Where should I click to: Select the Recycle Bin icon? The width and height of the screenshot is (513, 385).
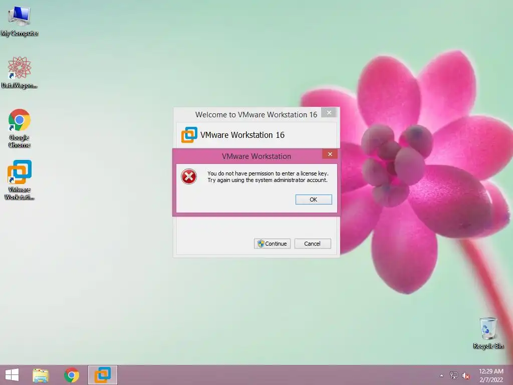click(x=488, y=333)
